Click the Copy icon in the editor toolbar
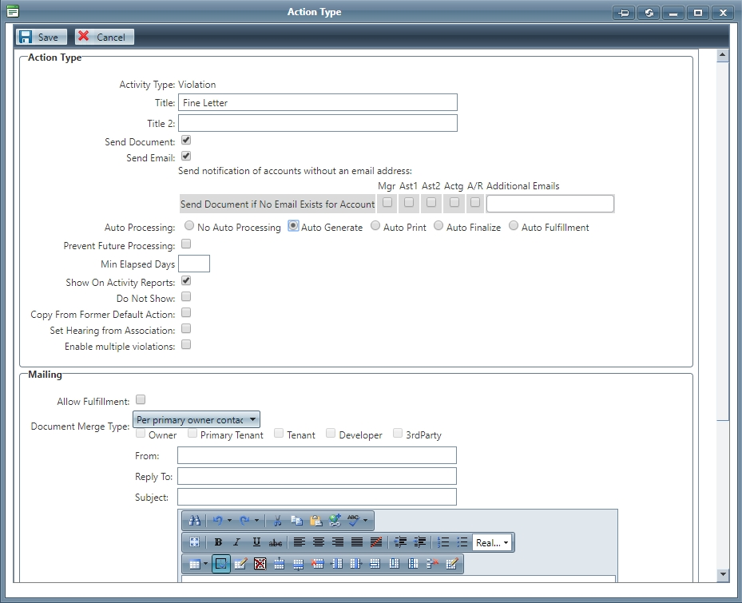742x603 pixels. point(296,520)
